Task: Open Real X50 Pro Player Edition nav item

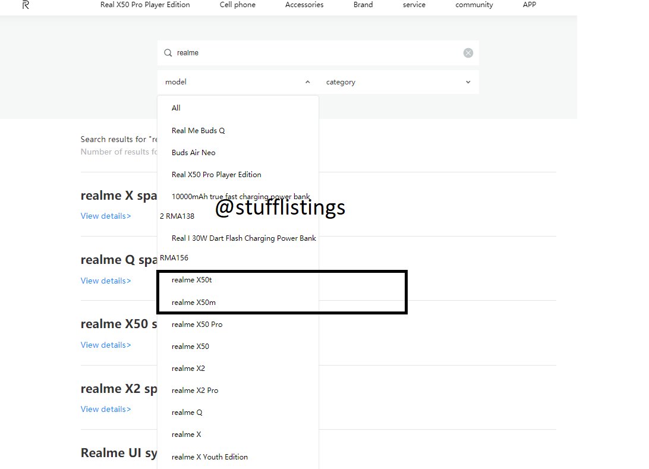Action: pos(145,5)
